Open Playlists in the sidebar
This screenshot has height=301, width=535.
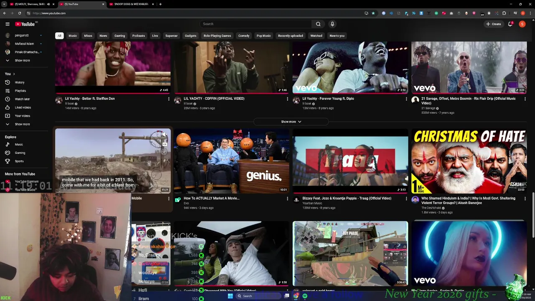click(20, 91)
